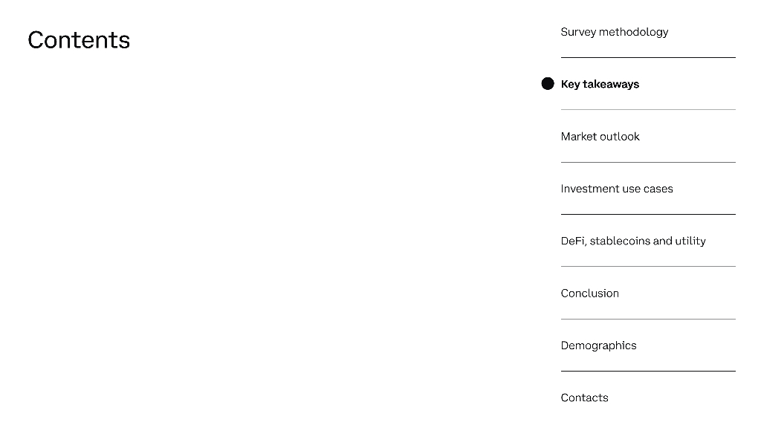761x428 pixels.
Task: Select the black dot beside Key takeaways
Action: coord(548,84)
